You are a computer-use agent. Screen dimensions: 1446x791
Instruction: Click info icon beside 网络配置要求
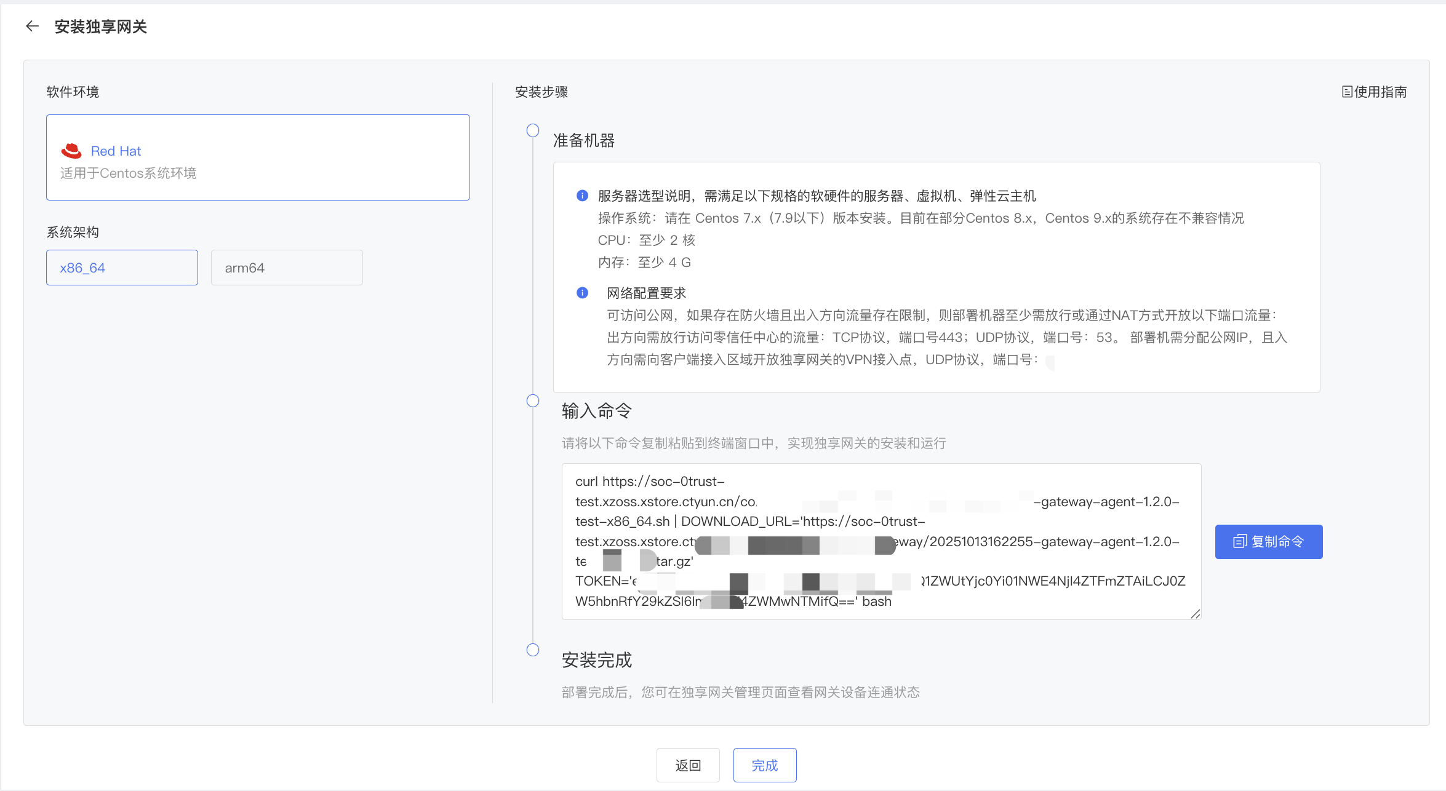(x=582, y=293)
